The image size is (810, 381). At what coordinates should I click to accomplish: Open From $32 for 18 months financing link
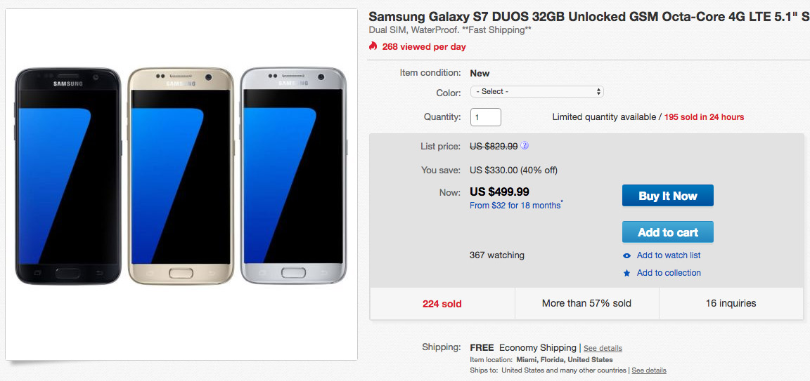(x=515, y=206)
